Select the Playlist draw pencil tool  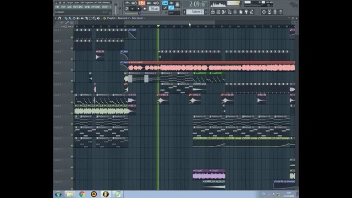click(66, 18)
